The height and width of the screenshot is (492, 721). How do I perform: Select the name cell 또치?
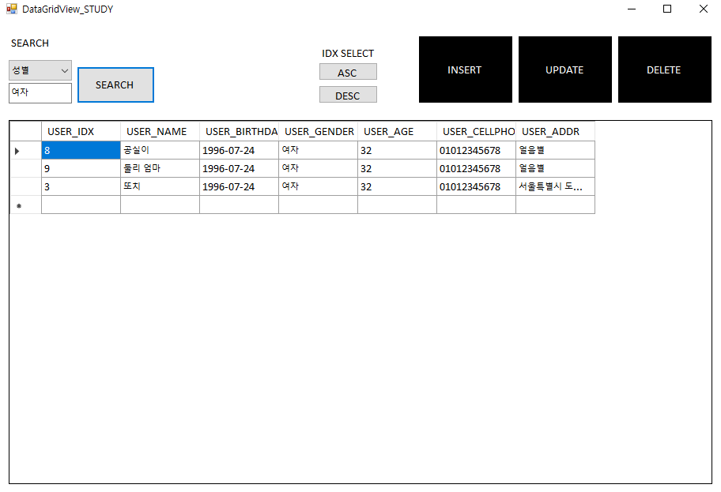160,186
